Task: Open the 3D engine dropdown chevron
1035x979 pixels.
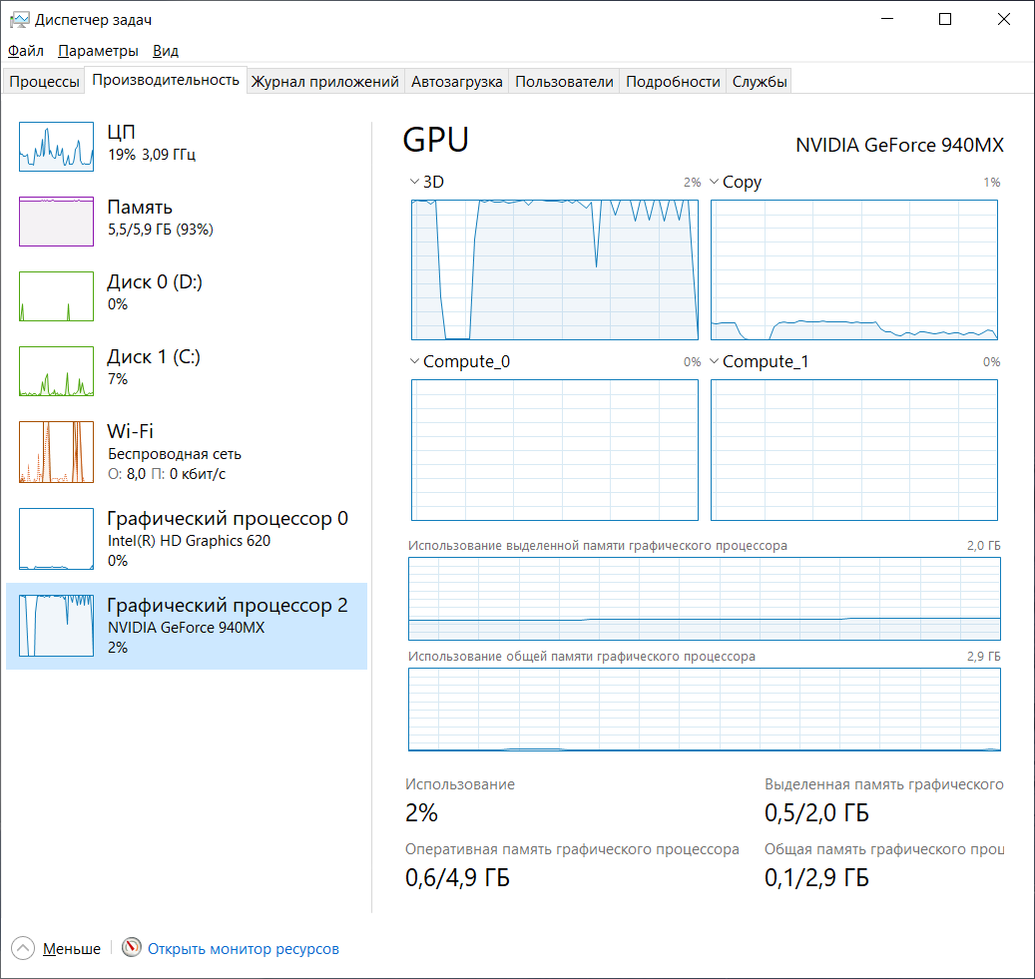Action: (x=414, y=182)
